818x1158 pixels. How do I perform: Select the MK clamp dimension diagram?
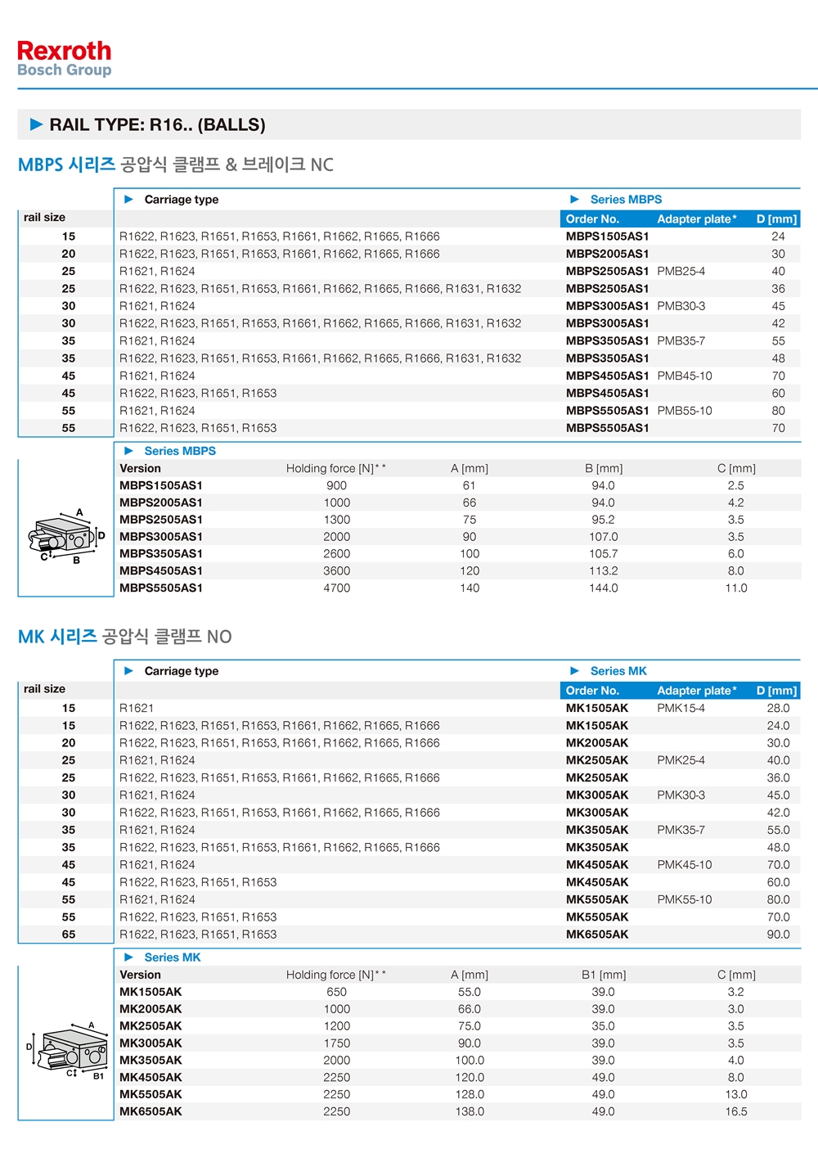[x=66, y=1050]
